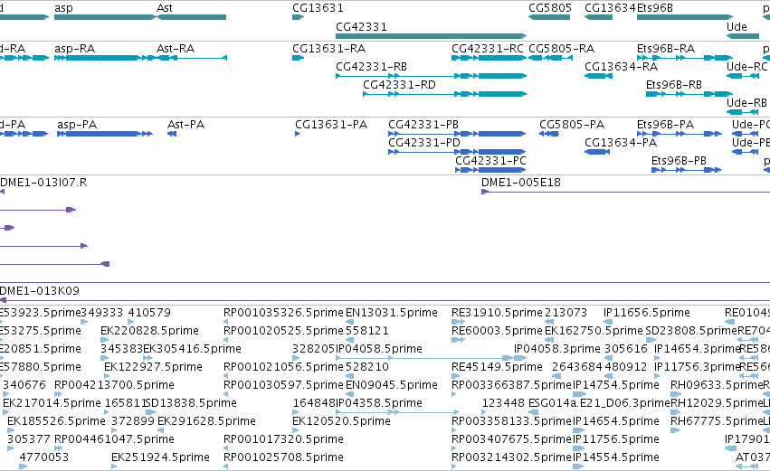Select the IP04058.5prime spliced EST
Viewport: 770px width, 471px height.
pos(424,358)
